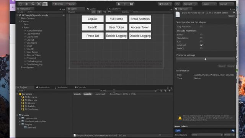The height and width of the screenshot is (138, 245).
Task: Click the Apply button in Inspector
Action: coord(231,66)
